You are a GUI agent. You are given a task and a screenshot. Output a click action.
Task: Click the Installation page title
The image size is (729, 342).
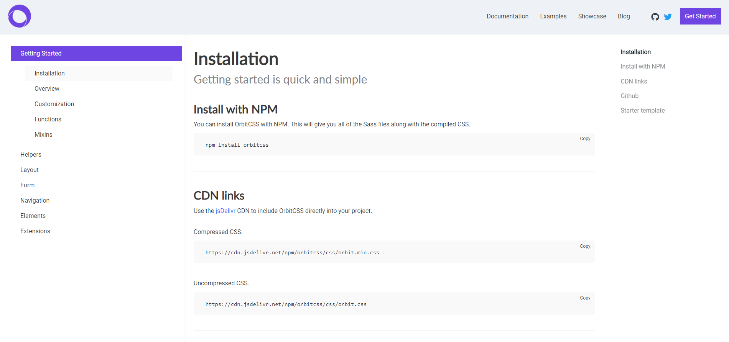236,59
